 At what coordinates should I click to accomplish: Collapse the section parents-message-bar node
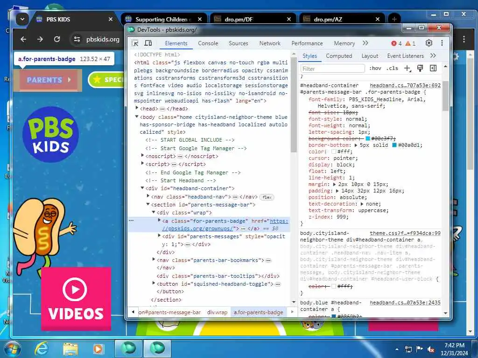click(148, 204)
